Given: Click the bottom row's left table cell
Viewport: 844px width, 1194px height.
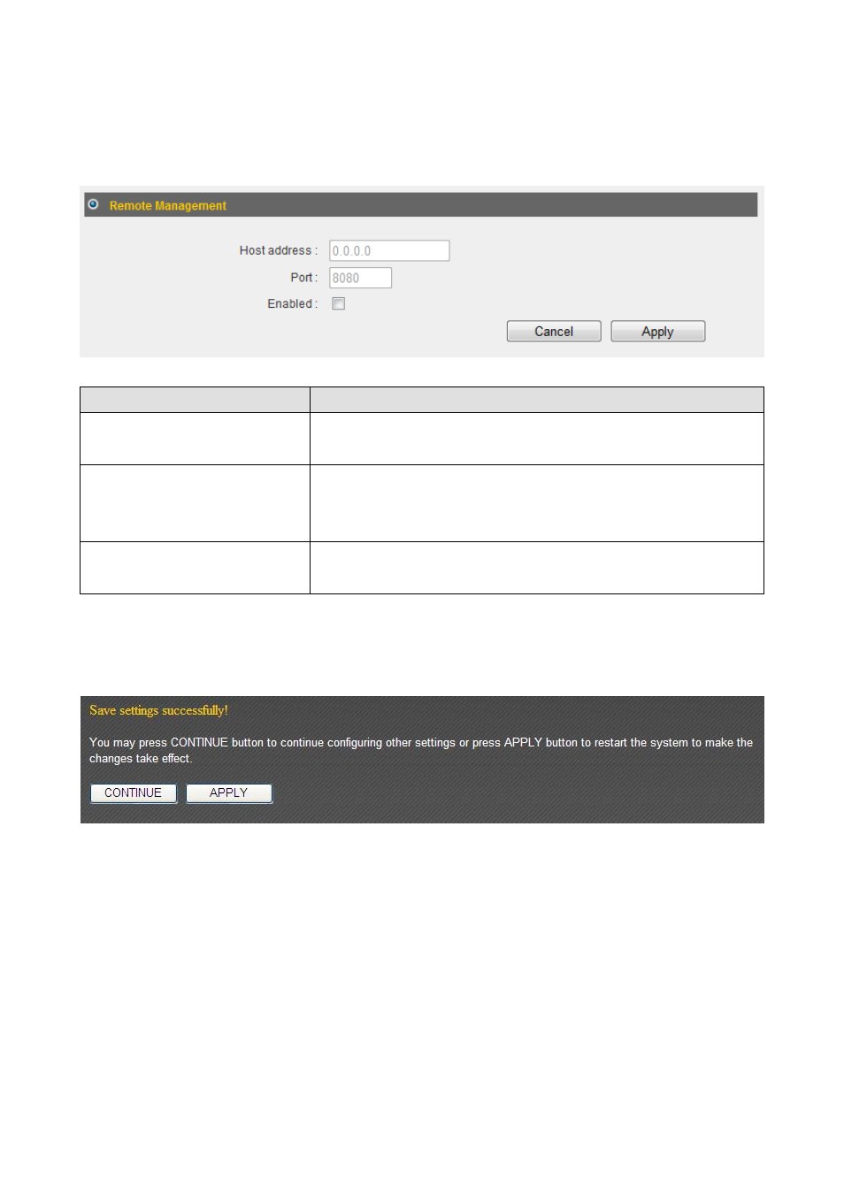Looking at the screenshot, I should coord(195,568).
